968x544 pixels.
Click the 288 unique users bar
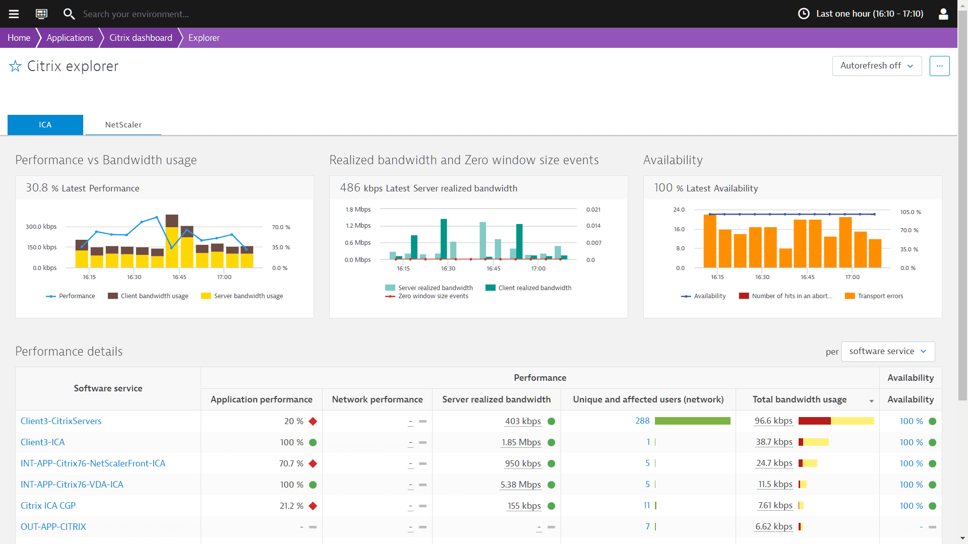click(x=693, y=421)
